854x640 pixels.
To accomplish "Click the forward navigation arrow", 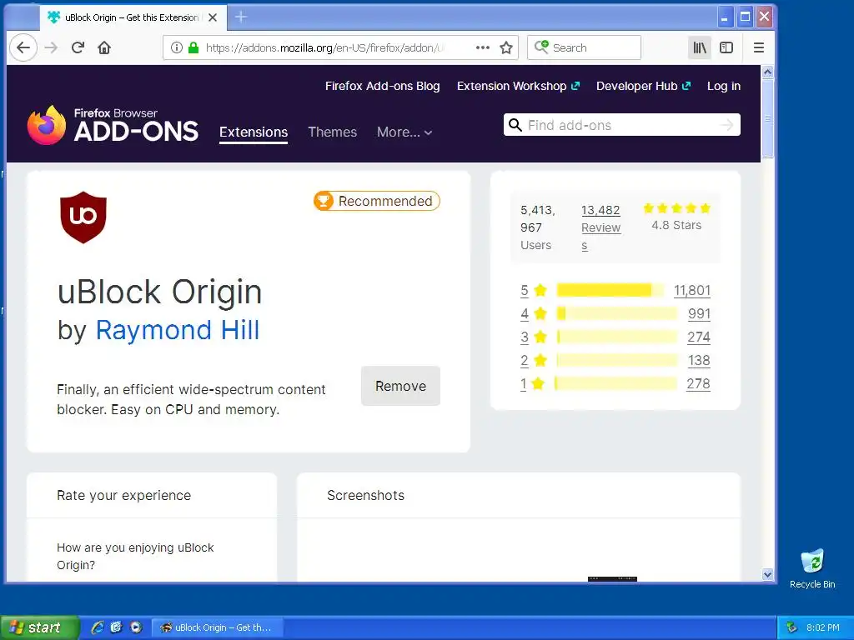I will point(51,47).
